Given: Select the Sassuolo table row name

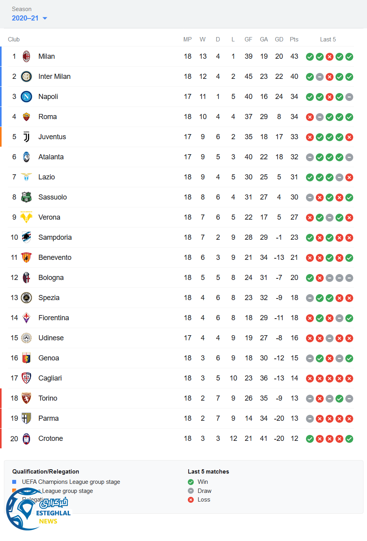Looking at the screenshot, I should (52, 197).
